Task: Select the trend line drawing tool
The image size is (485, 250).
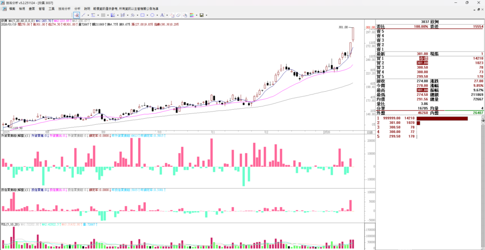Action: [83, 15]
